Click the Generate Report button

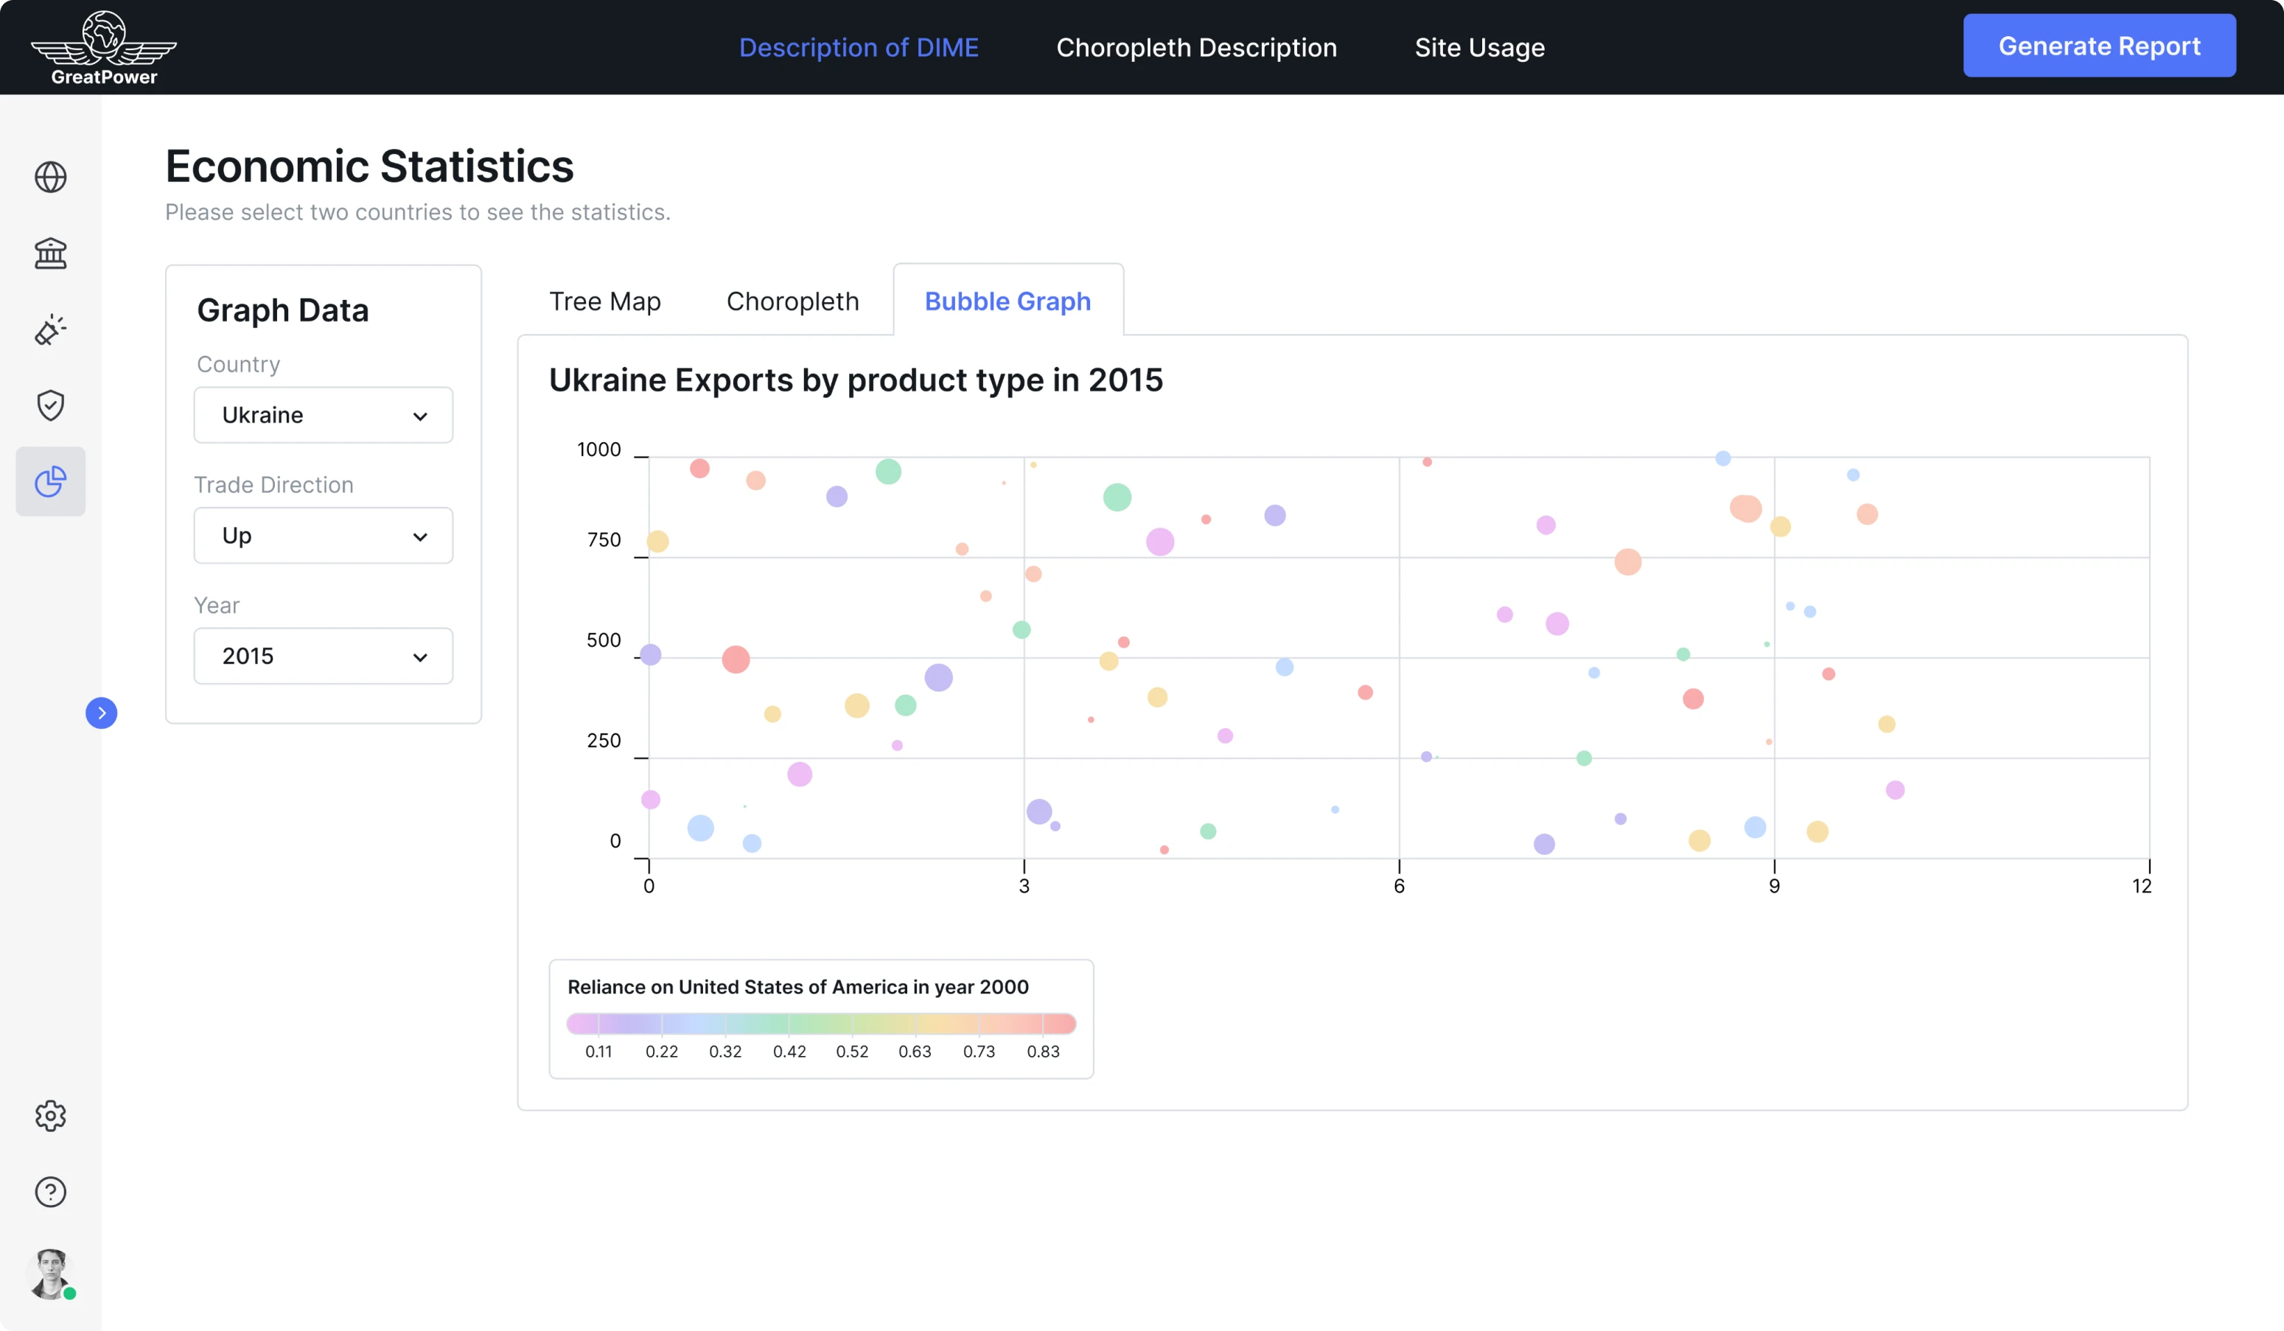coord(2099,45)
